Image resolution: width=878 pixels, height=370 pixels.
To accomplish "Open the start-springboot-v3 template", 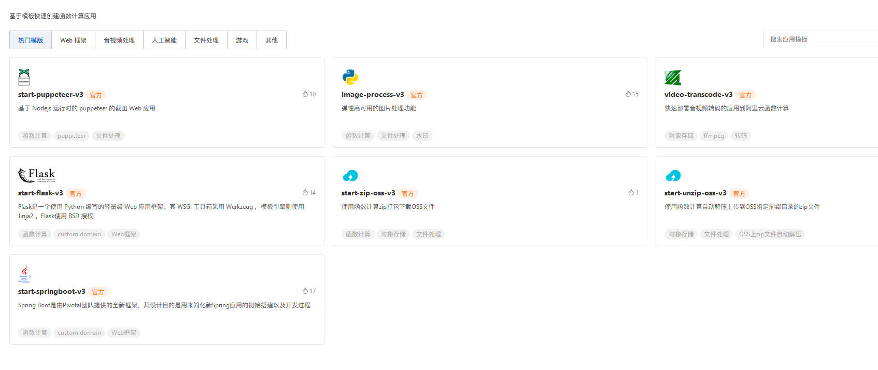I will click(x=52, y=291).
